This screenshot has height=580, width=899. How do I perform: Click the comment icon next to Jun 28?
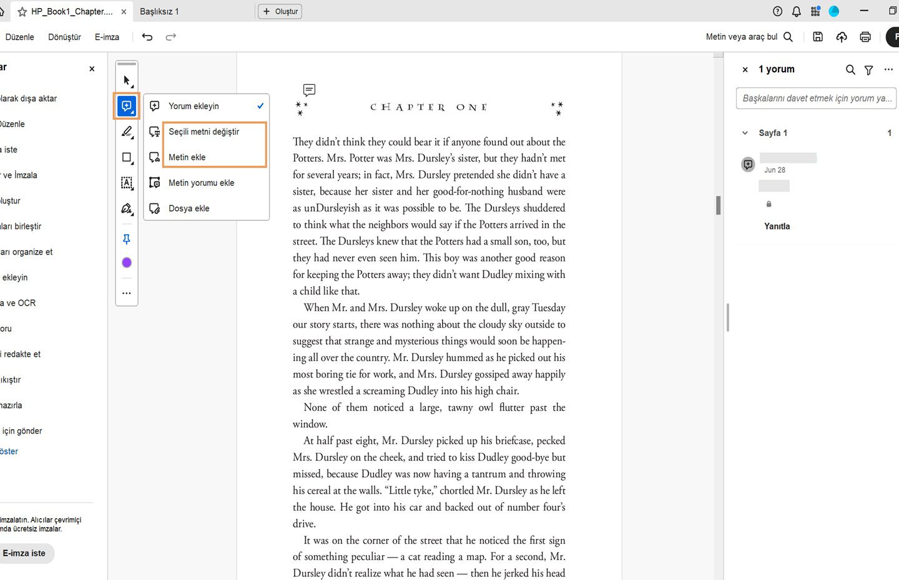click(748, 165)
